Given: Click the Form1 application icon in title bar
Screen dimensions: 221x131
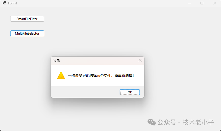Looking at the screenshot, I should pyautogui.click(x=4, y=3).
